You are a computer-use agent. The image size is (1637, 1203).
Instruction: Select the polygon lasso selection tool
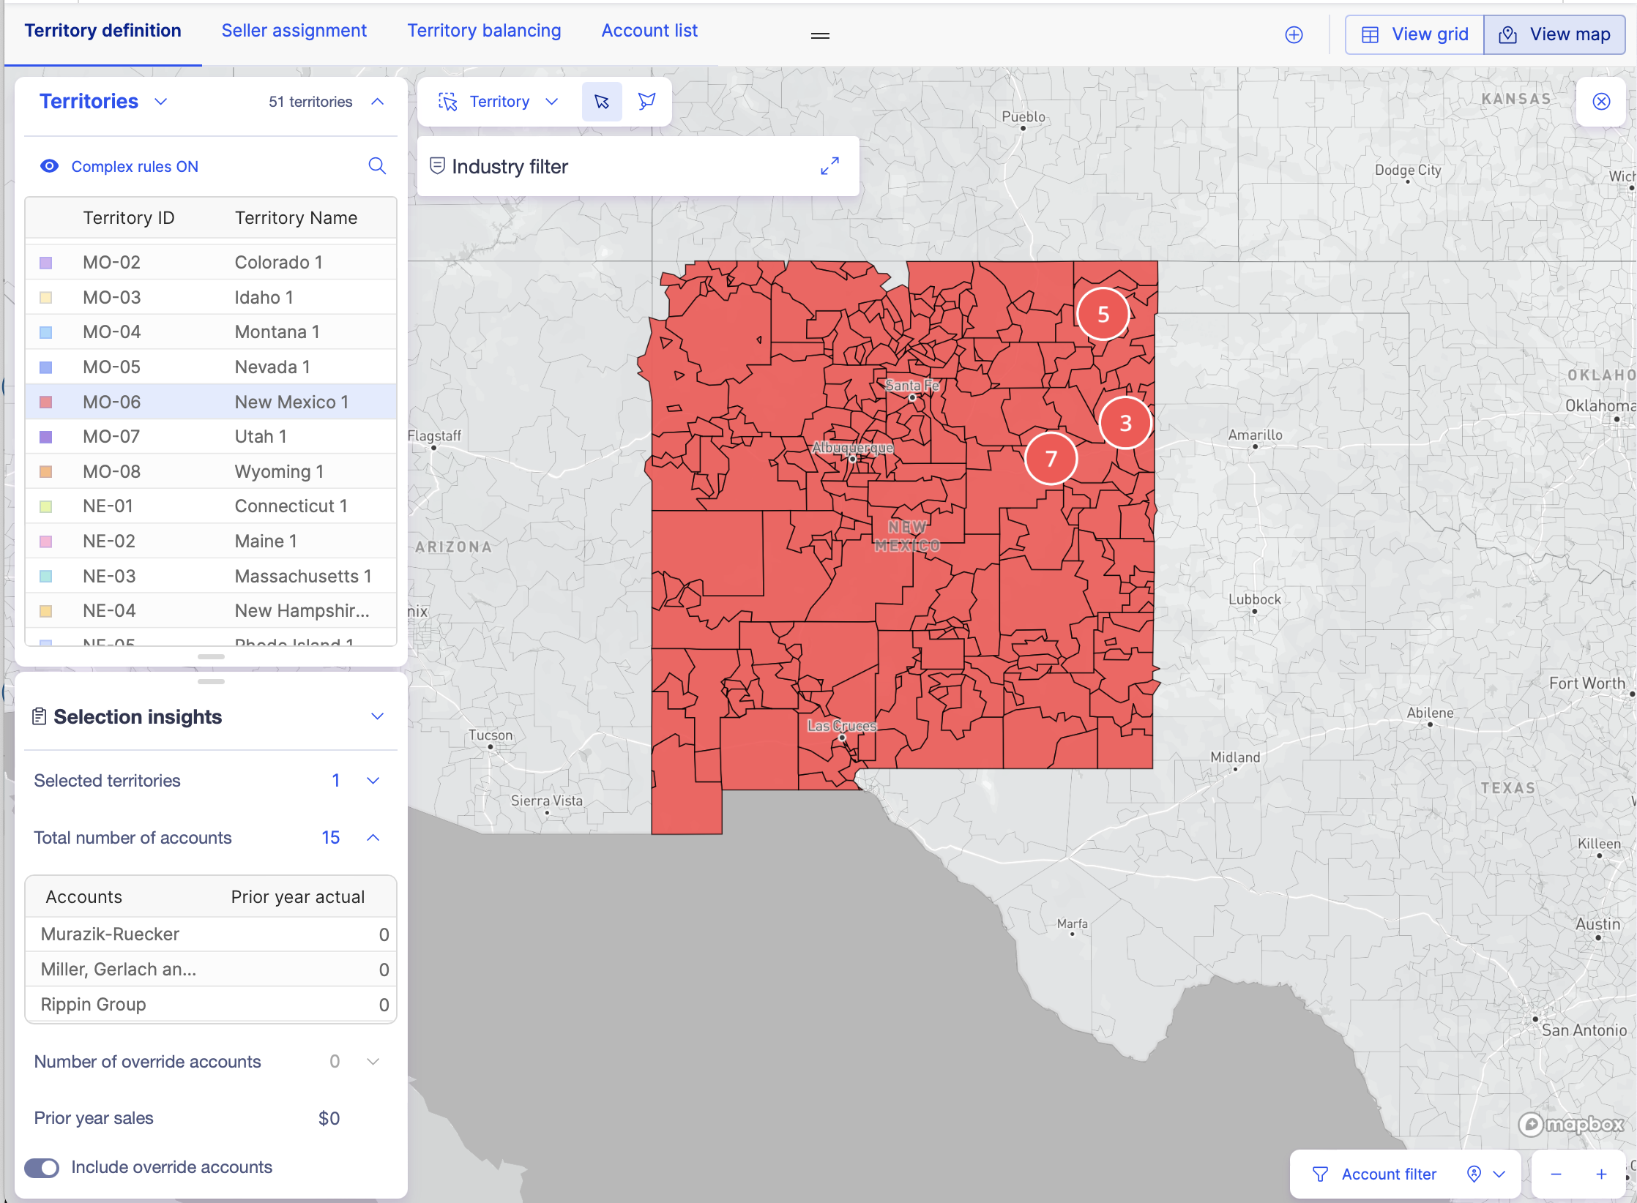[x=646, y=102]
